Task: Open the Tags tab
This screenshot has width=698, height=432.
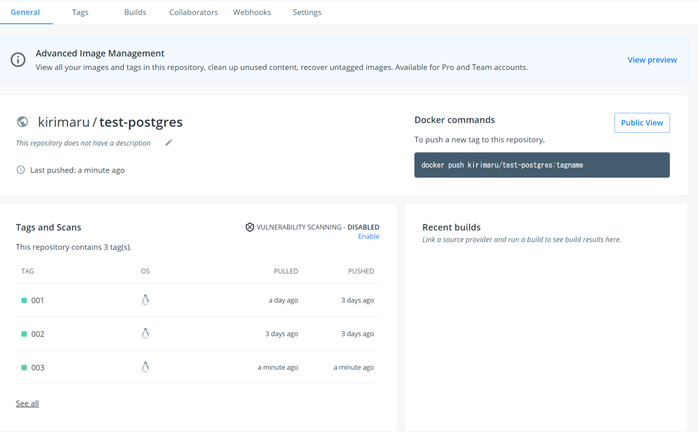Action: 80,12
